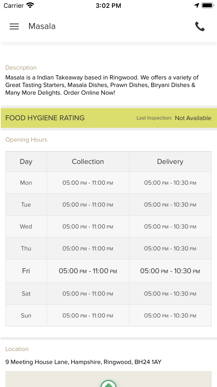
Task: Select the Collection column header
Action: point(88,162)
